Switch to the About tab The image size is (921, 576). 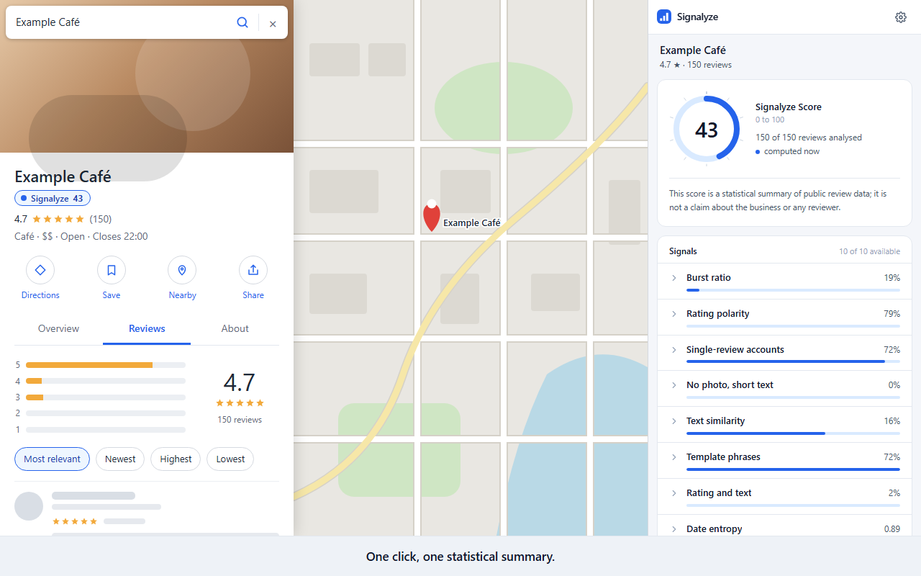tap(235, 328)
